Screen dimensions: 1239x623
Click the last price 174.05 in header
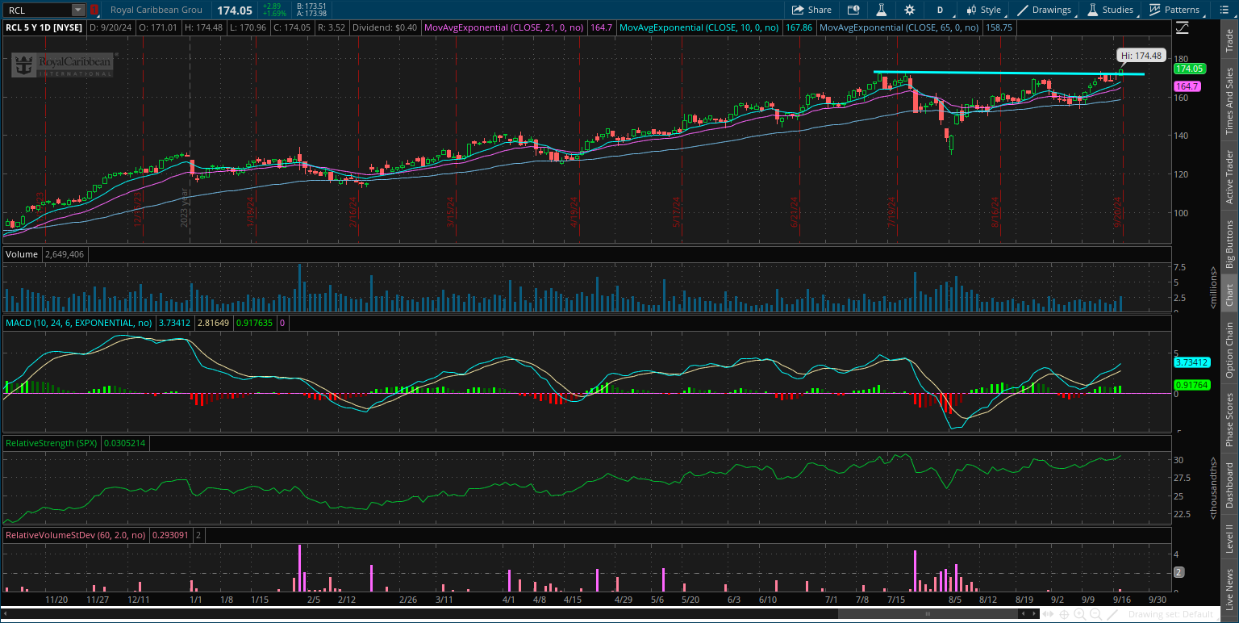pos(235,10)
